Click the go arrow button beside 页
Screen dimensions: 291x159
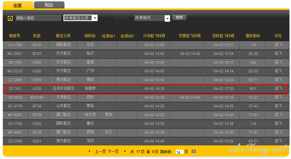[194, 151]
